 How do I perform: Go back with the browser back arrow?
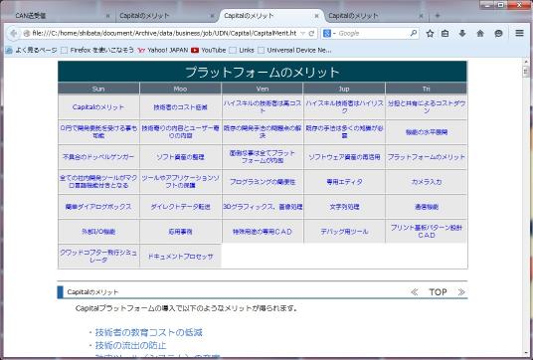tap(14, 33)
